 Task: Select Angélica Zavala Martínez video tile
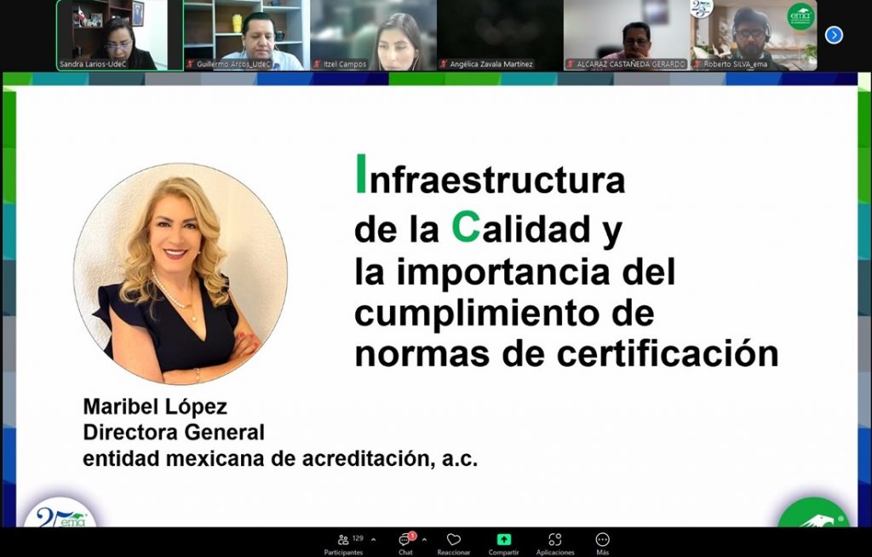(x=500, y=32)
